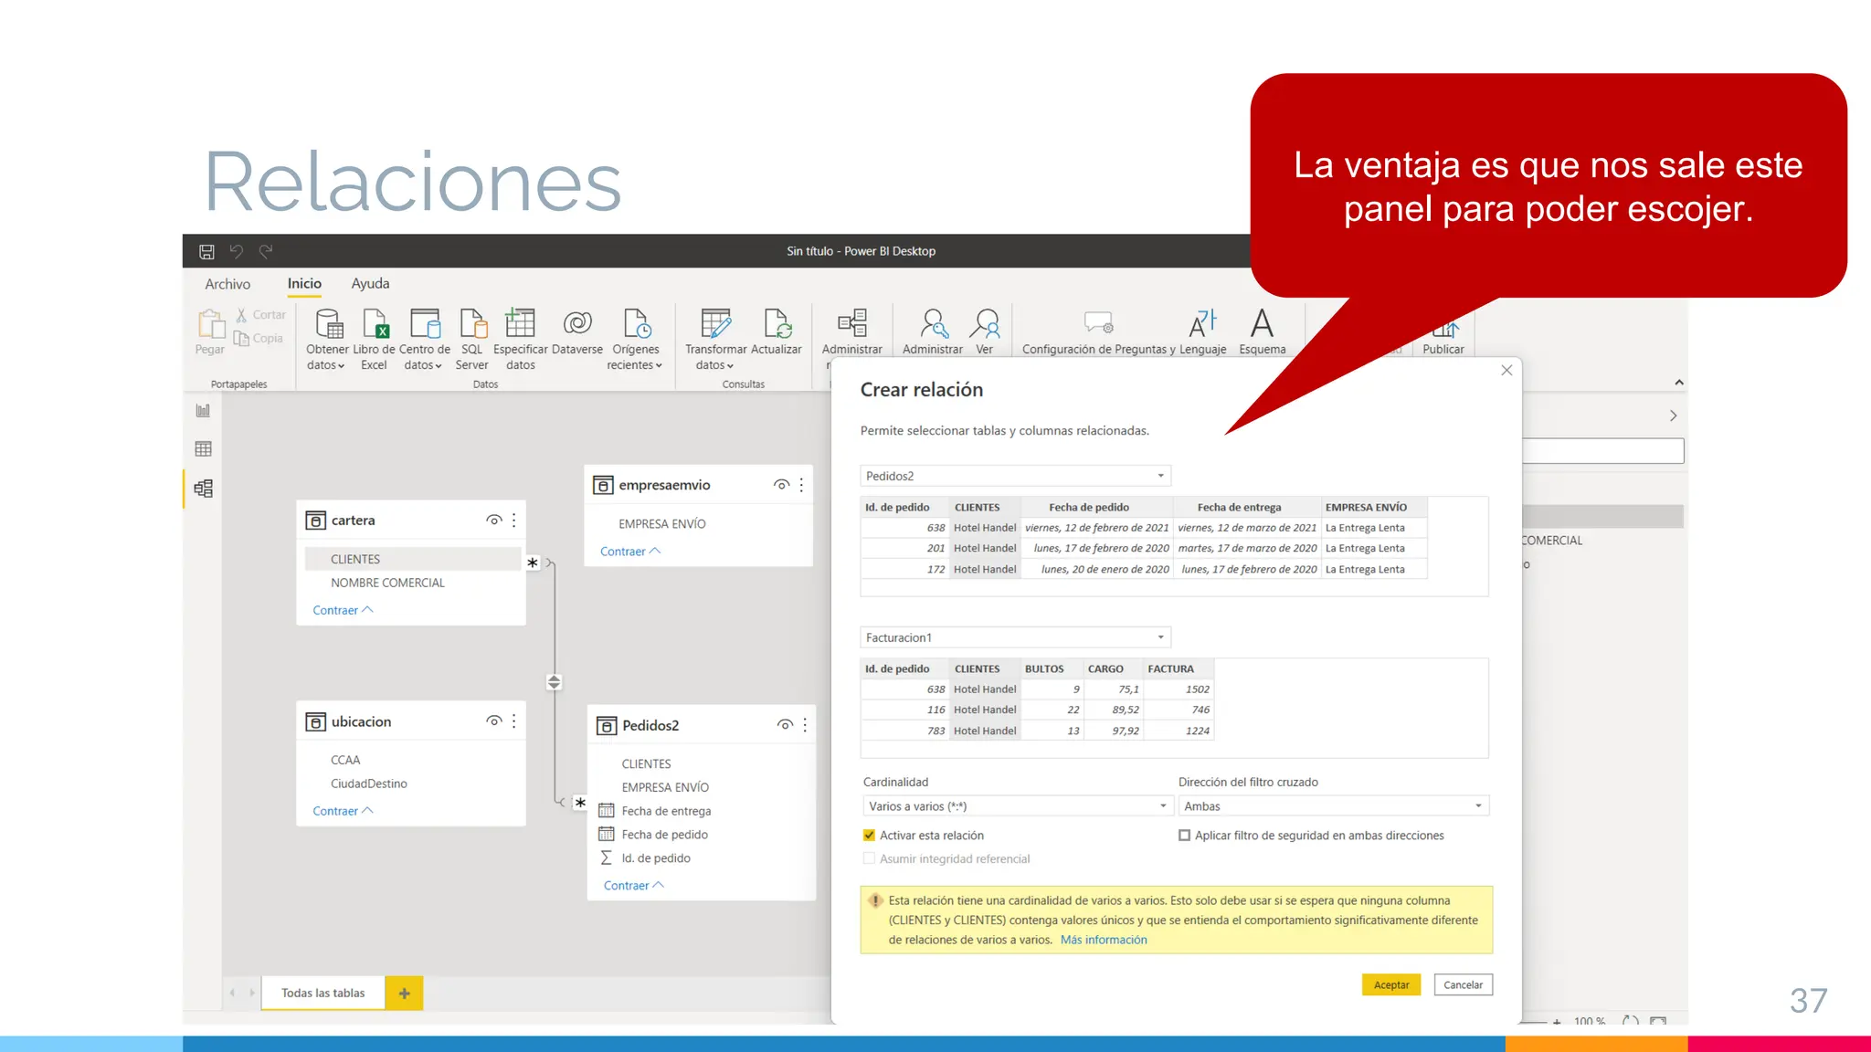
Task: Switch to the Ayuda ribbon tab
Action: pos(370,284)
